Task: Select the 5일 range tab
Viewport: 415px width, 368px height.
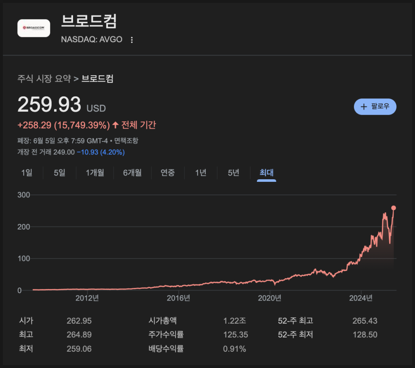Action: (60, 173)
